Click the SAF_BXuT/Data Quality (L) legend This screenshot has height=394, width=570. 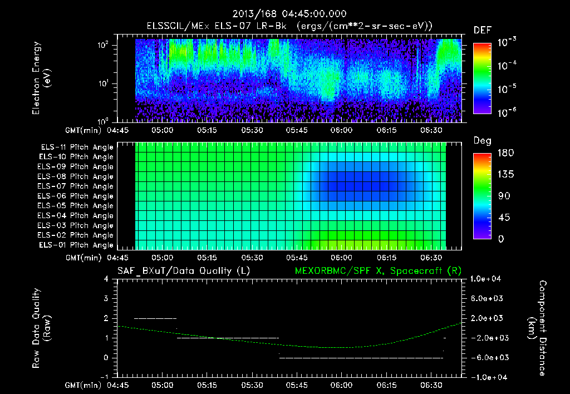coord(184,271)
